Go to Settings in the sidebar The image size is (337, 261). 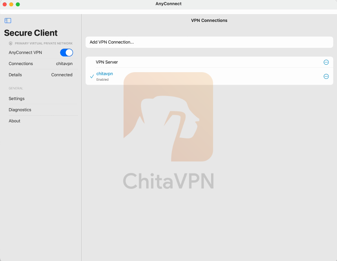[17, 99]
